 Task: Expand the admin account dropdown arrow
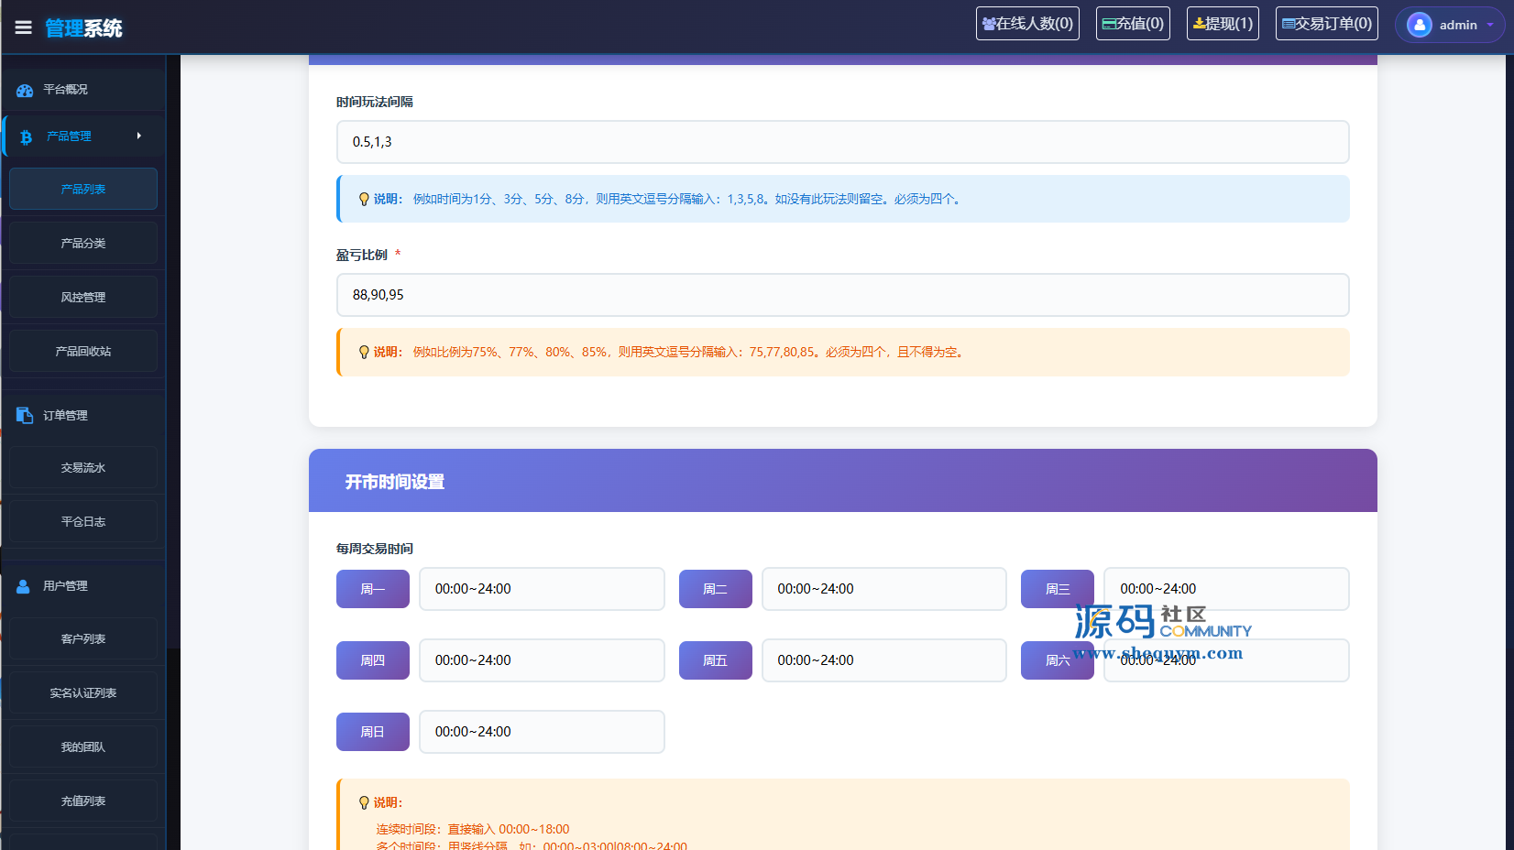1490,25
